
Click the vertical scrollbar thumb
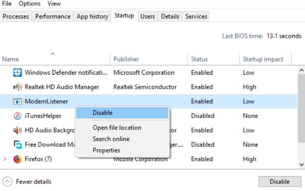(x=301, y=108)
